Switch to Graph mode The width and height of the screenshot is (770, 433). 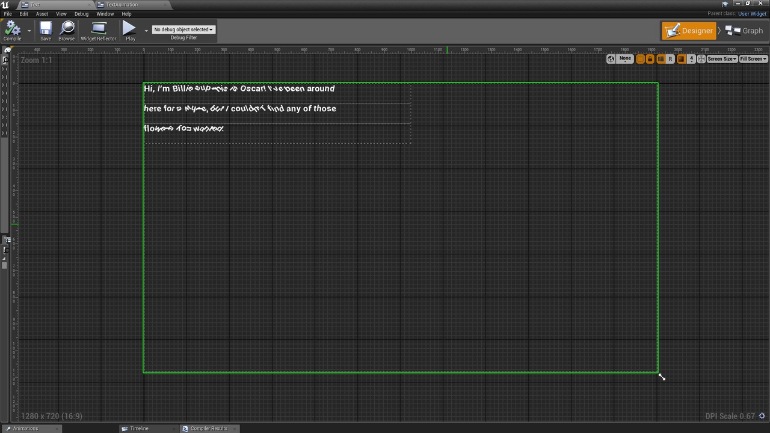click(745, 31)
